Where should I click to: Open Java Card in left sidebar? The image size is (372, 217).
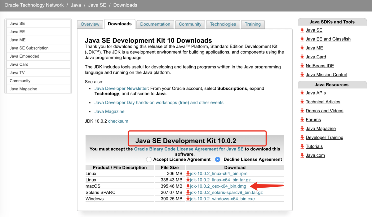click(x=39, y=64)
